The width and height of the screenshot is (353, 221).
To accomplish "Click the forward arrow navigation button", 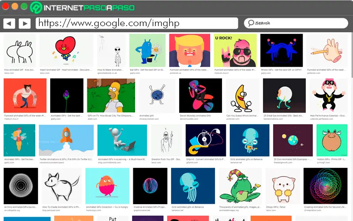I will 25,23.
